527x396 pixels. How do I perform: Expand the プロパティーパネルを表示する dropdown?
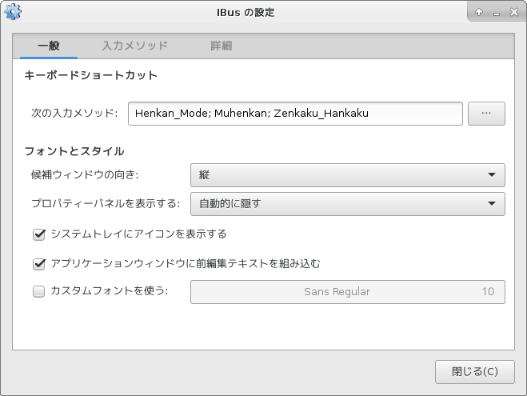(348, 204)
